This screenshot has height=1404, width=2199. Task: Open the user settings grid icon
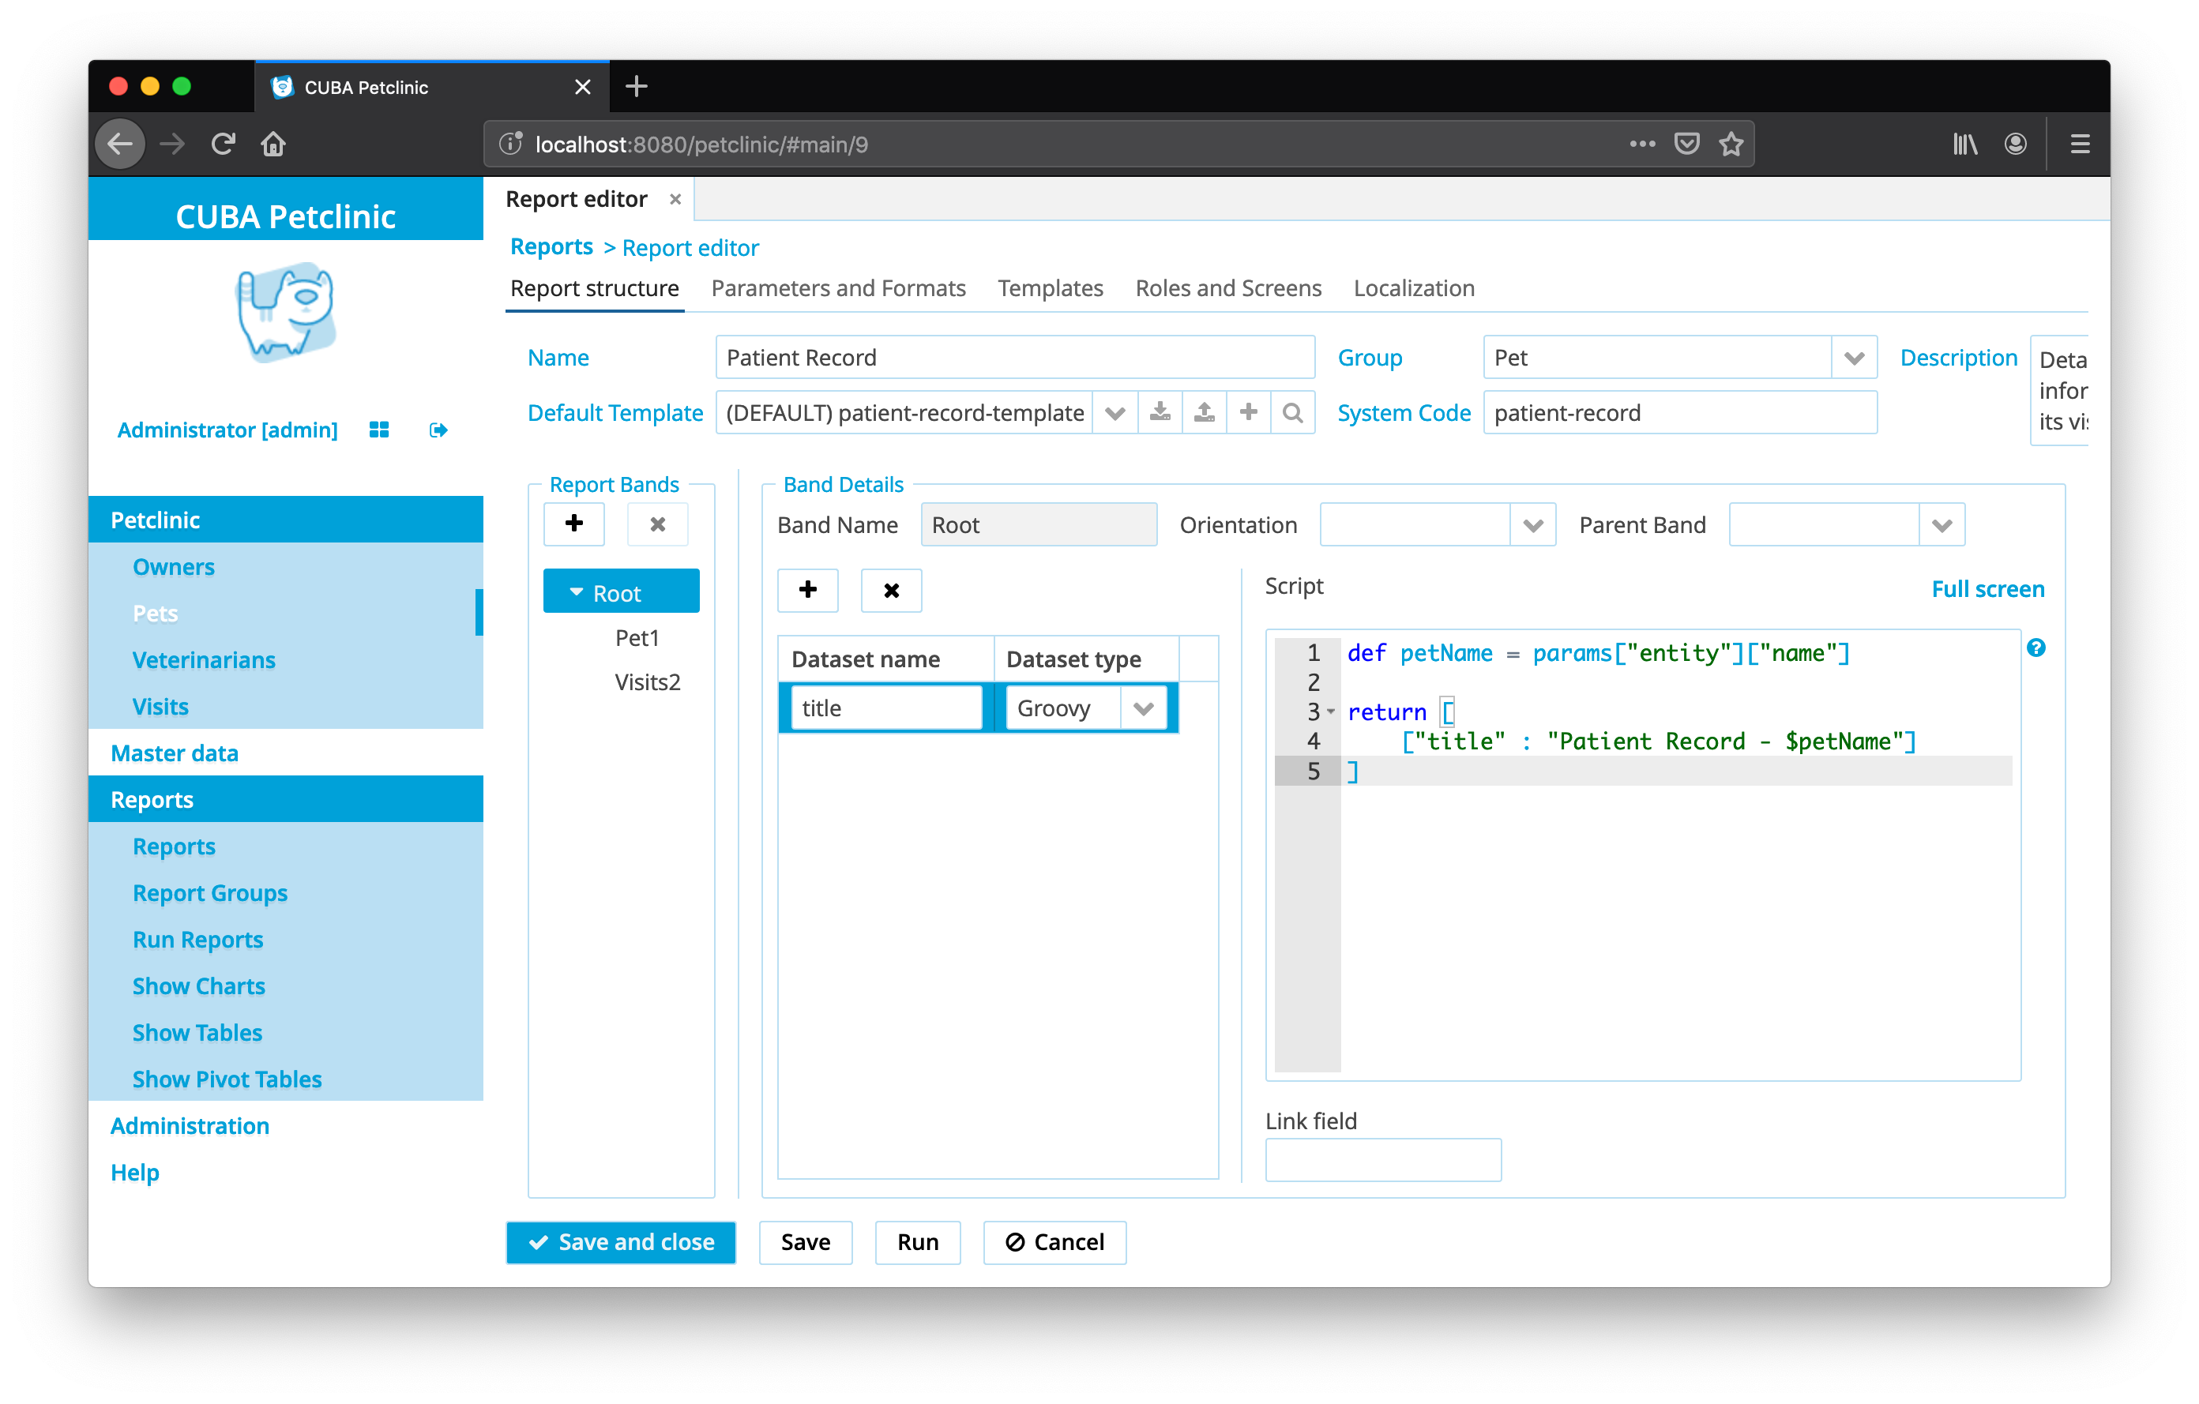(x=379, y=430)
